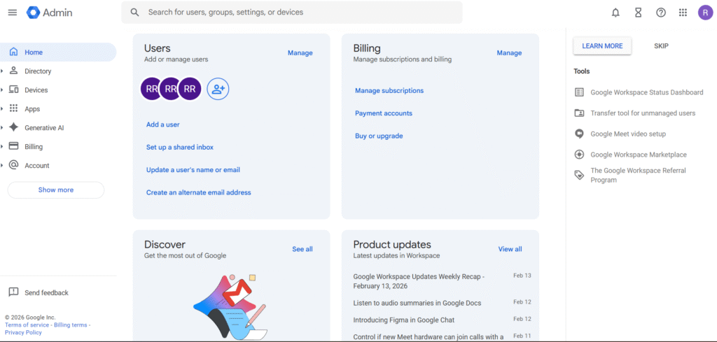This screenshot has height=342, width=717.
Task: Click the Google Meet video setup icon
Action: point(579,134)
